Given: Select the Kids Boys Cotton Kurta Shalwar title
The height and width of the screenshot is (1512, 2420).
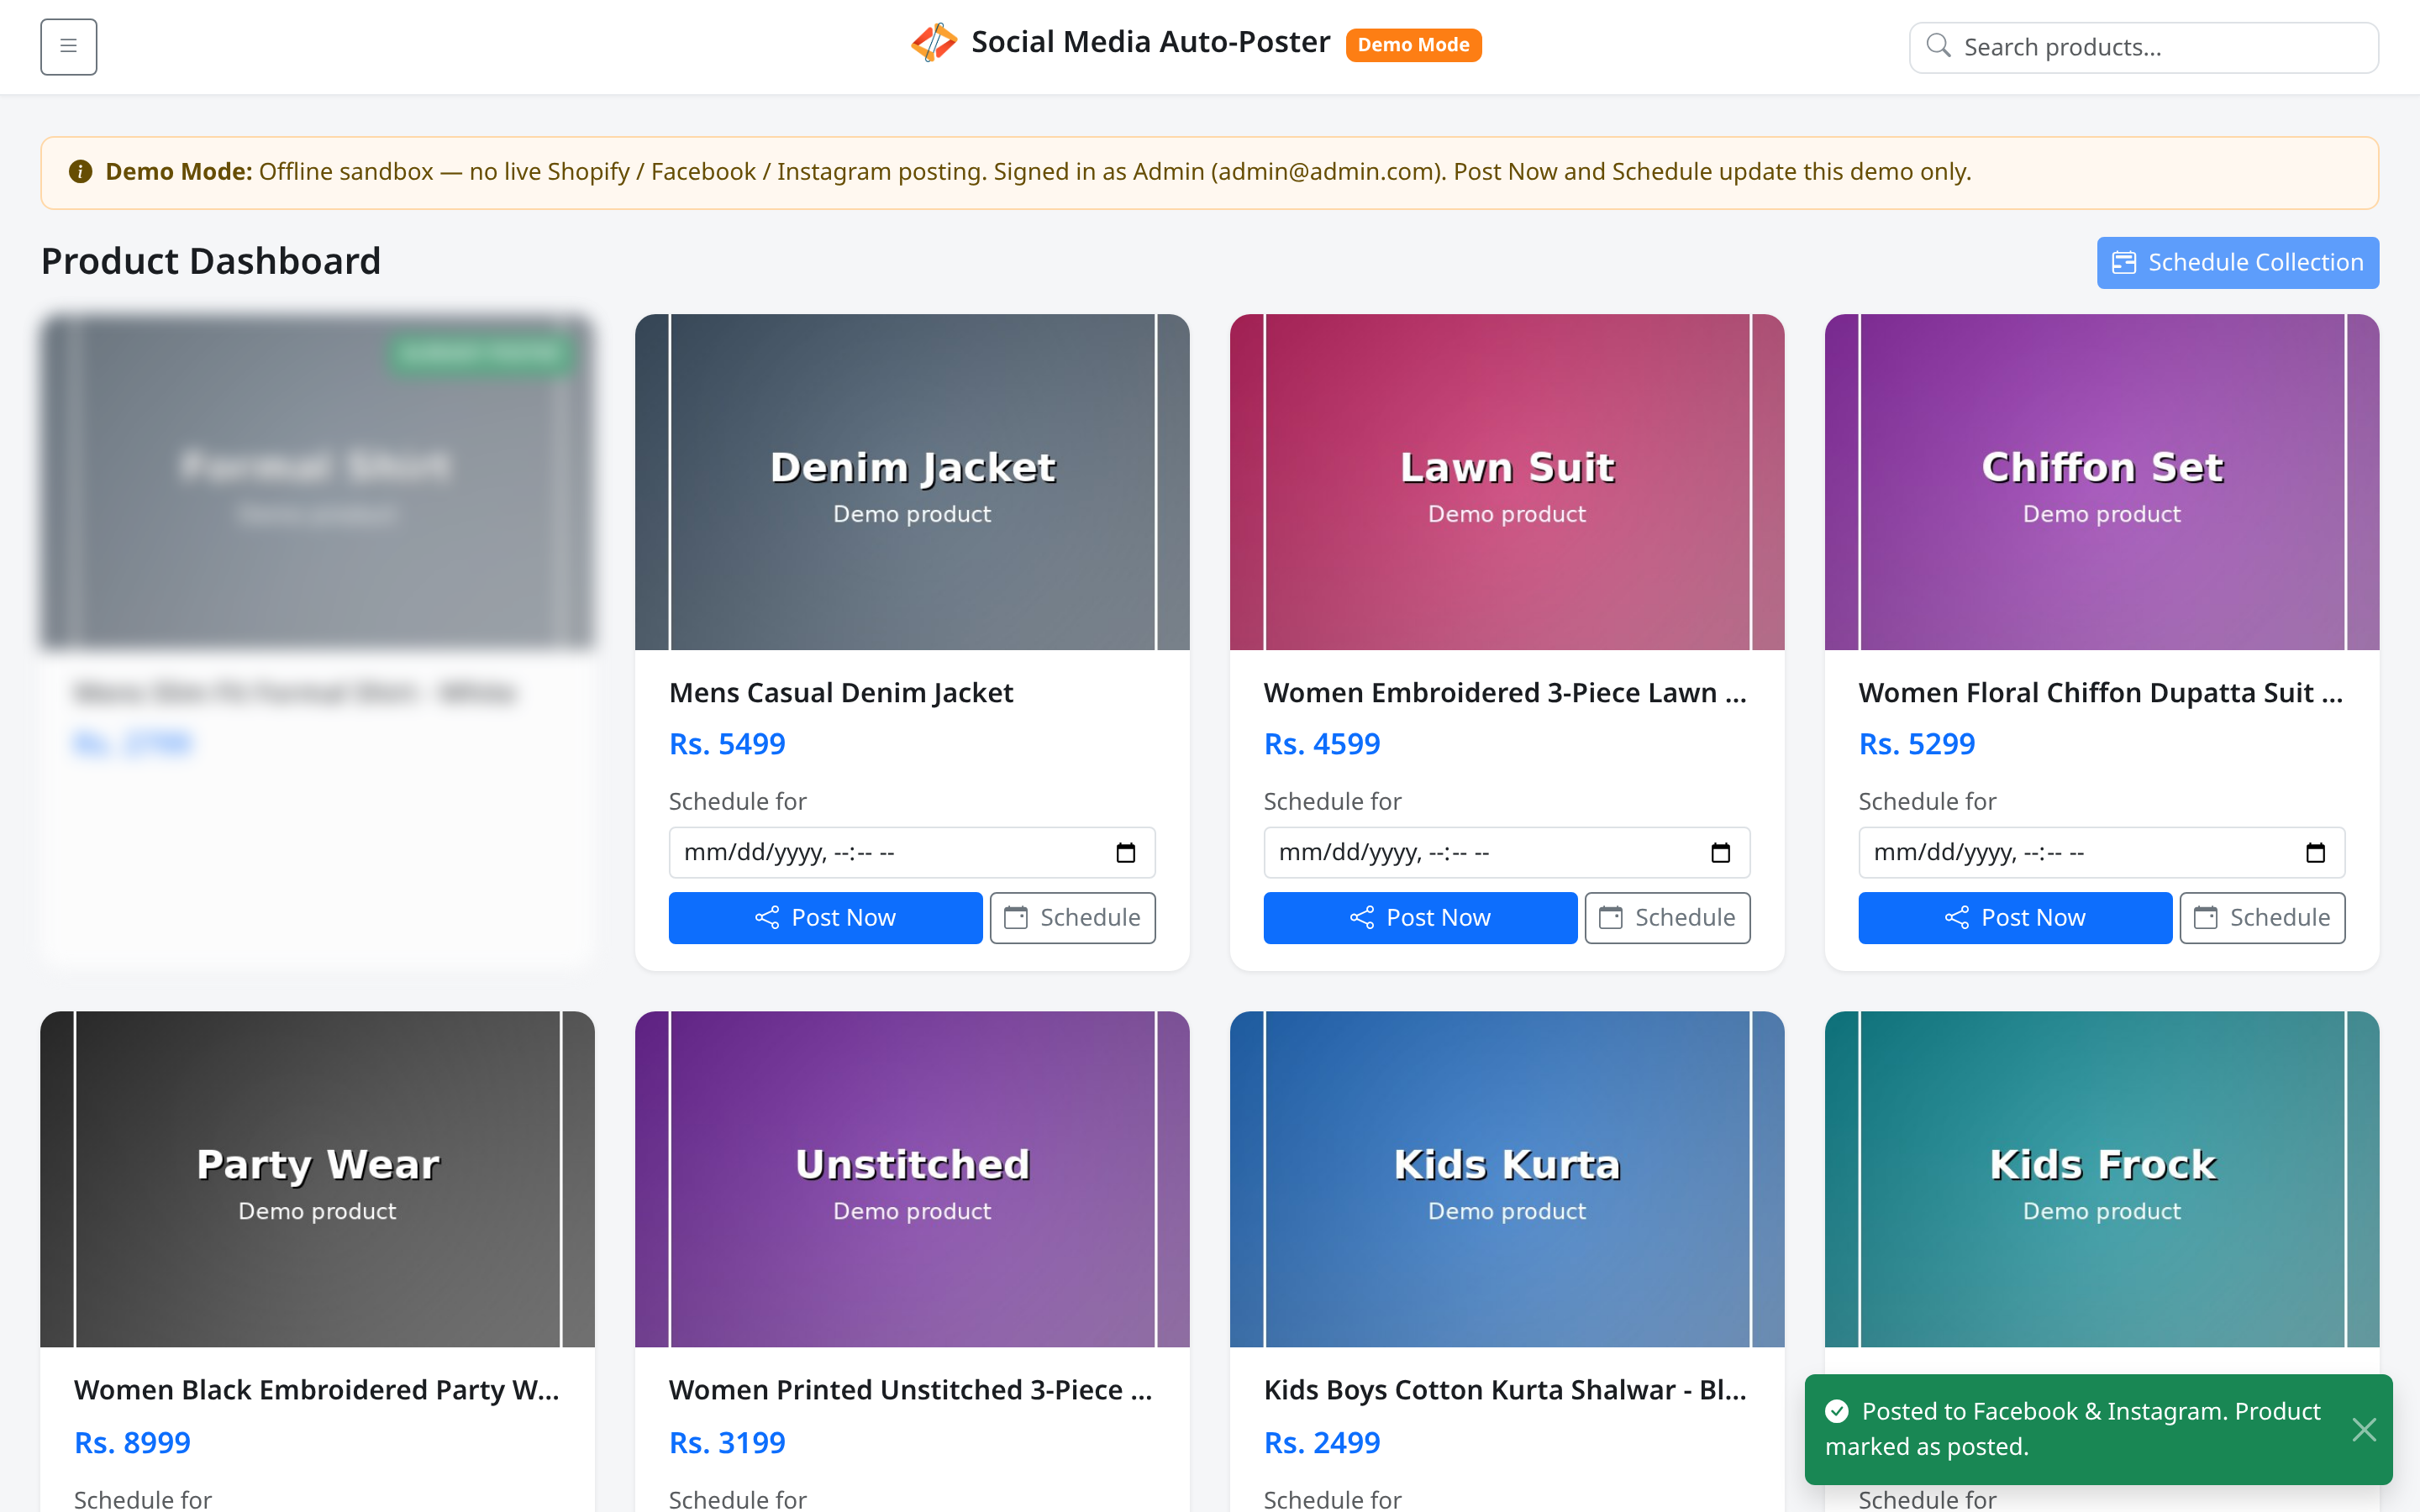Looking at the screenshot, I should pos(1505,1390).
